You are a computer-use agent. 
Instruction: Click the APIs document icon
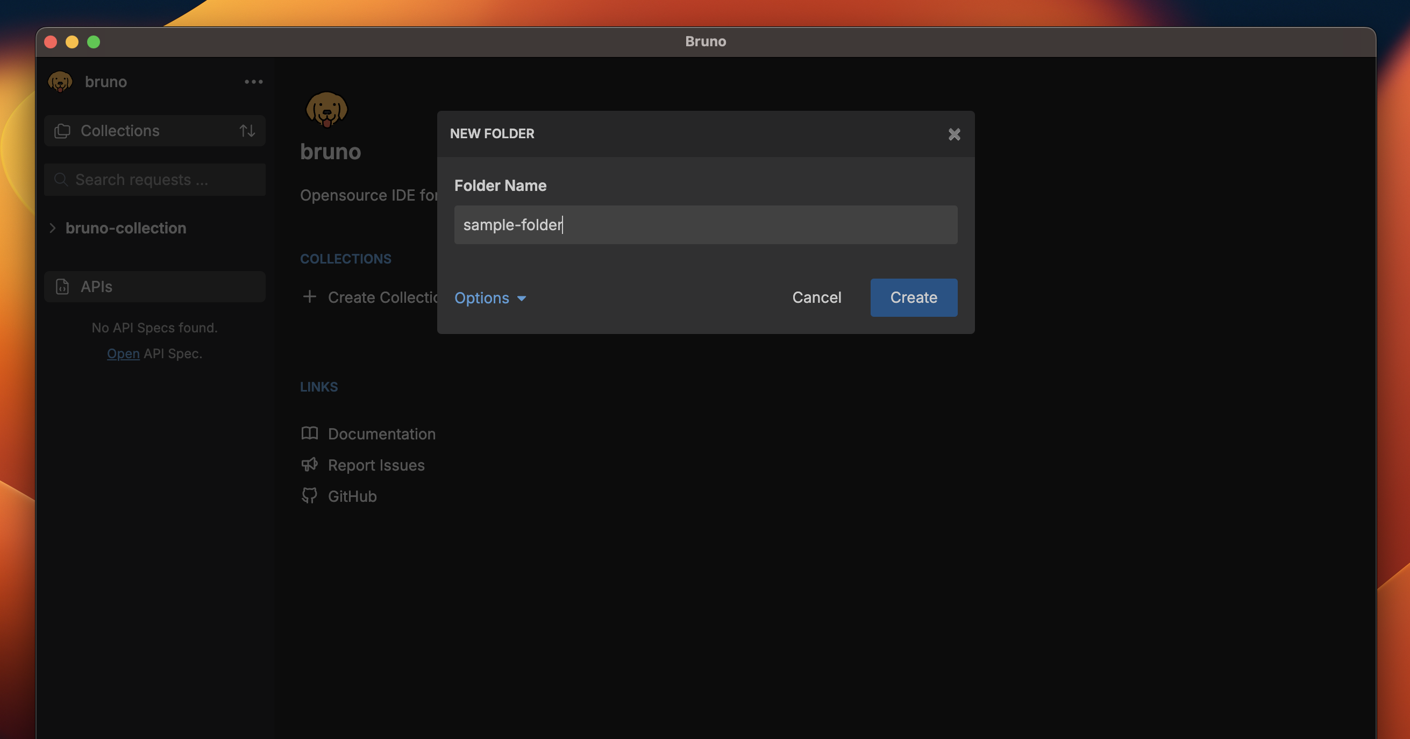click(62, 286)
